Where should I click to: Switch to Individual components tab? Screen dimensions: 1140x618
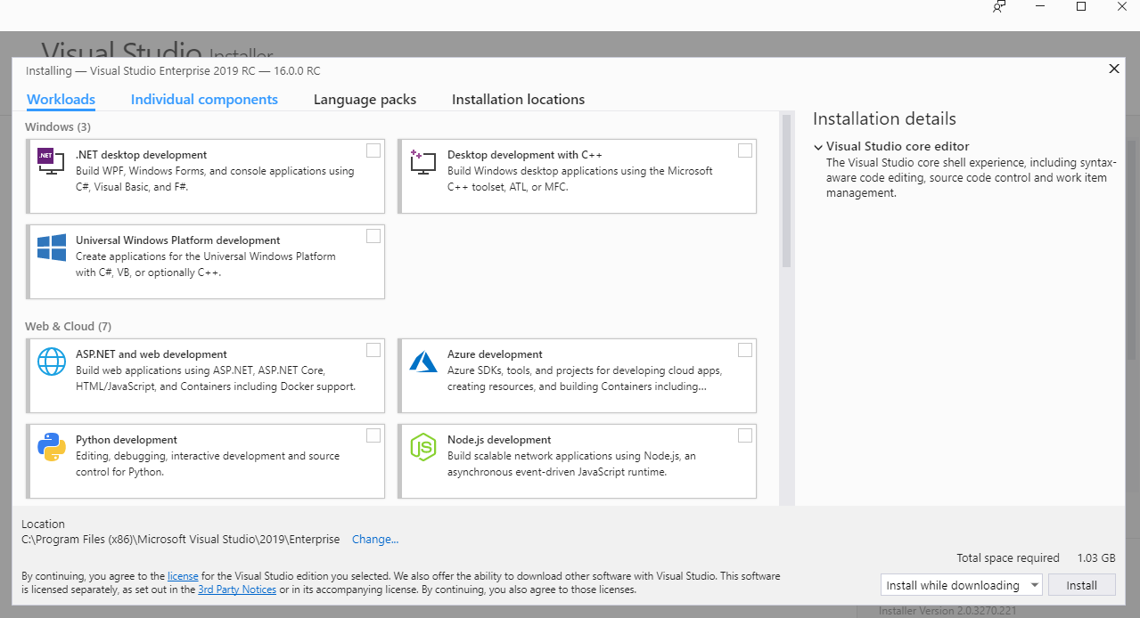[x=204, y=100]
